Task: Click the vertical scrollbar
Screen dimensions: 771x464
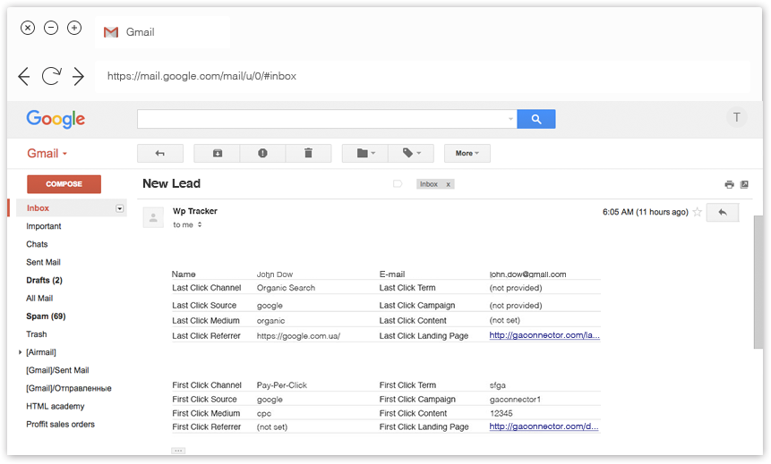Action: 758,282
